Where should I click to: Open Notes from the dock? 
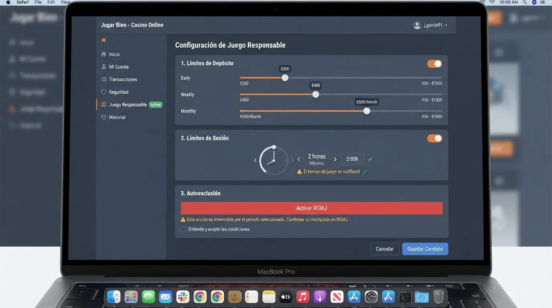[x=269, y=297]
